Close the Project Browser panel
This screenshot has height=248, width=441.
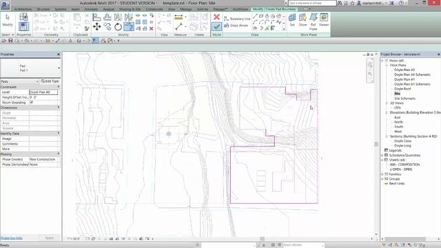tap(438, 54)
